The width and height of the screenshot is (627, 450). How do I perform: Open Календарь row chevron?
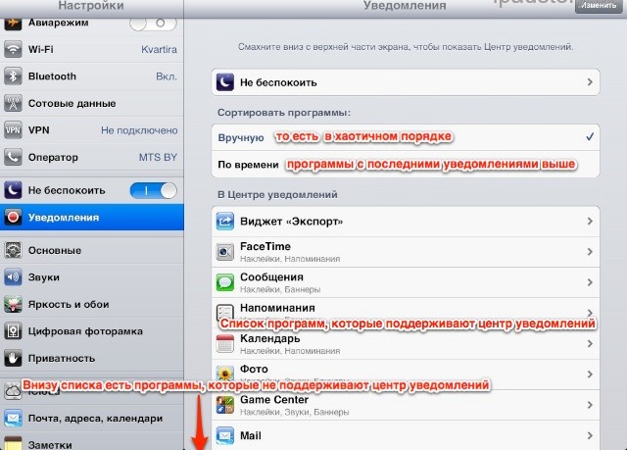tap(590, 343)
